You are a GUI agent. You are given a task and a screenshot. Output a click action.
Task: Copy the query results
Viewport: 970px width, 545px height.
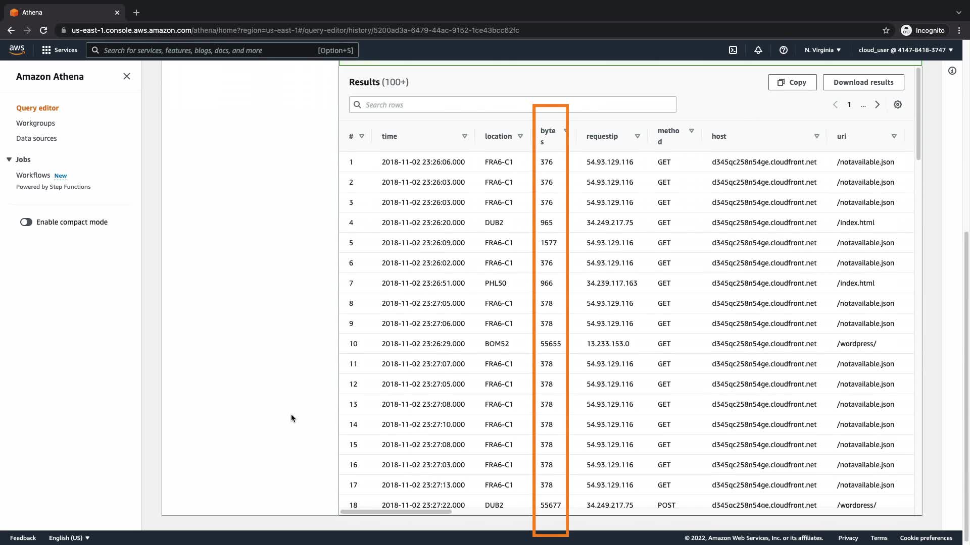(x=792, y=82)
